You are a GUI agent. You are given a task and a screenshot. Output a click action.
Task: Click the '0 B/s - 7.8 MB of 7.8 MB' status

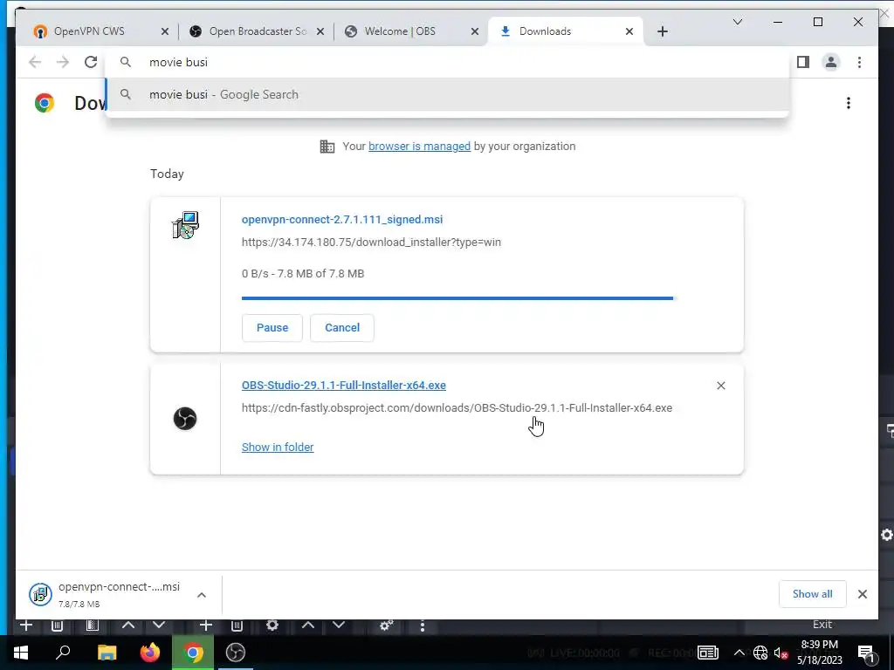point(303,273)
